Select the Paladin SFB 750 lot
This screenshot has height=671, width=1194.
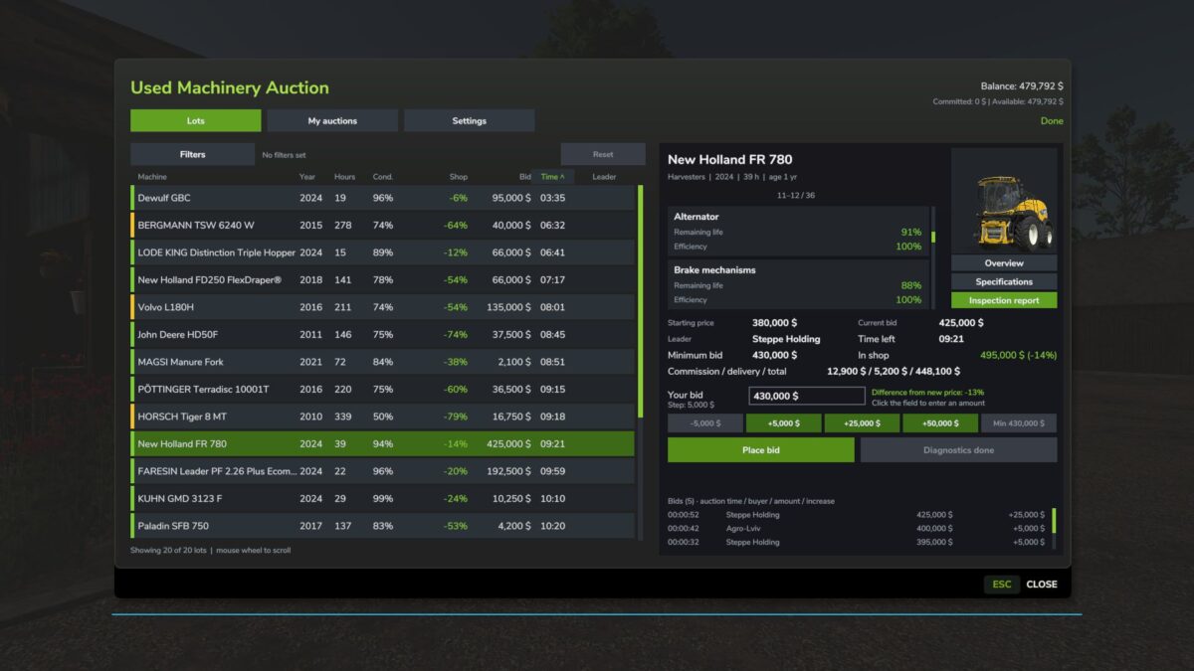pyautogui.click(x=383, y=526)
